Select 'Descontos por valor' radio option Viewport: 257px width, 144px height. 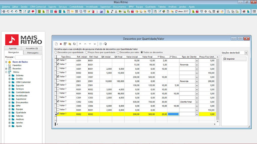coord(118,52)
